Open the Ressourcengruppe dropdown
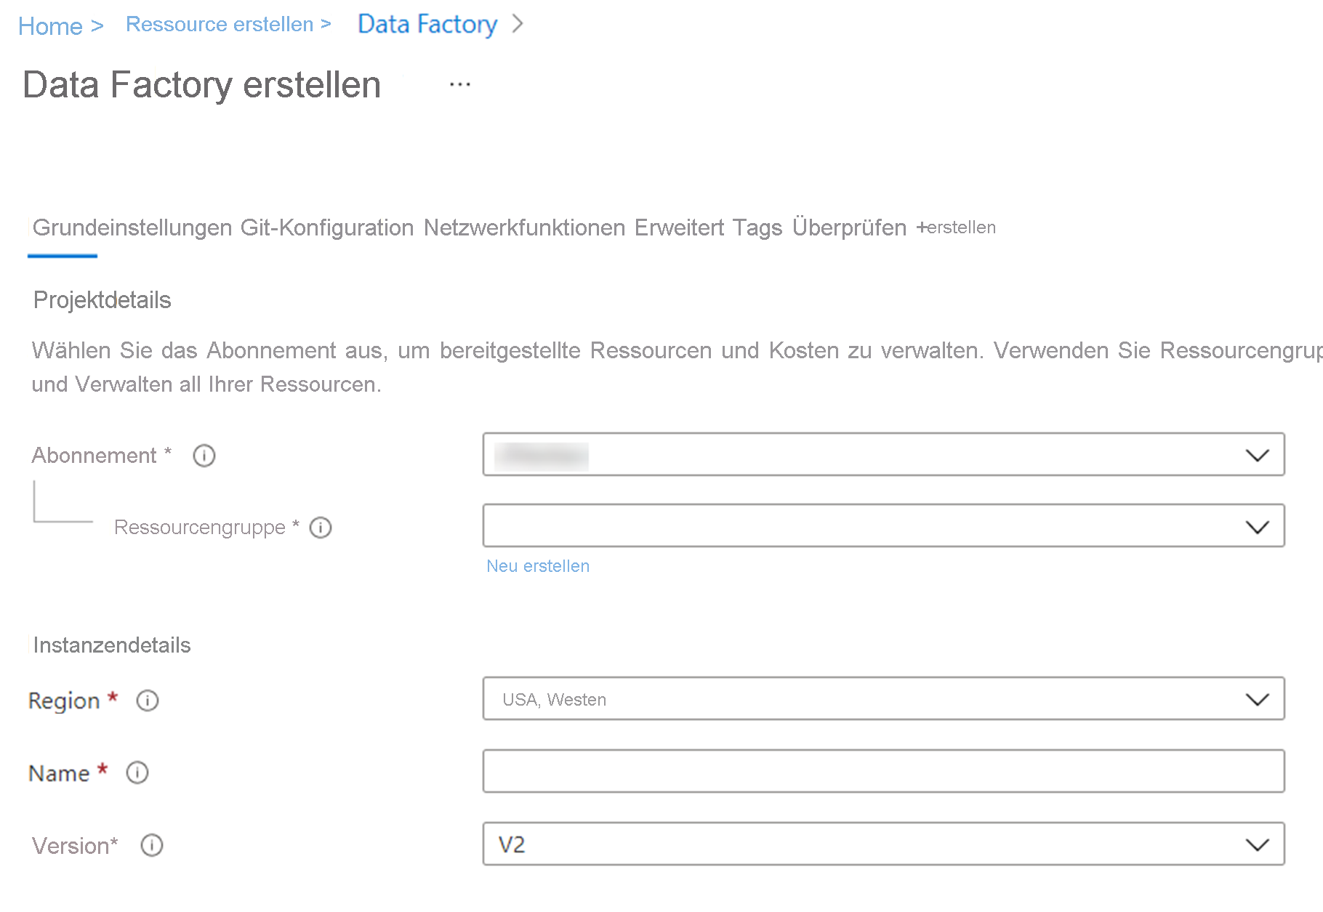The width and height of the screenshot is (1323, 912). point(884,525)
